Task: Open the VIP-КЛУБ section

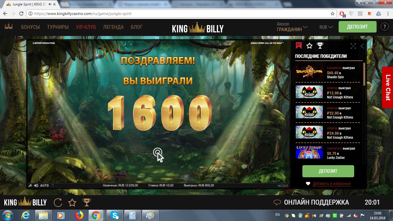Action: point(86,27)
